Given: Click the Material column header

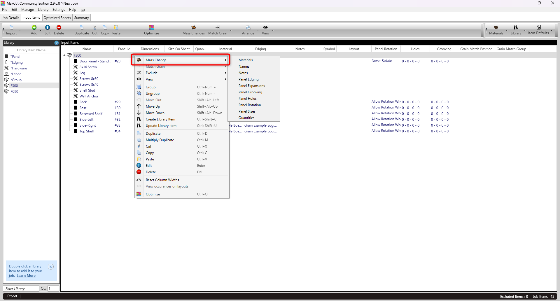Looking at the screenshot, I should 225,49.
